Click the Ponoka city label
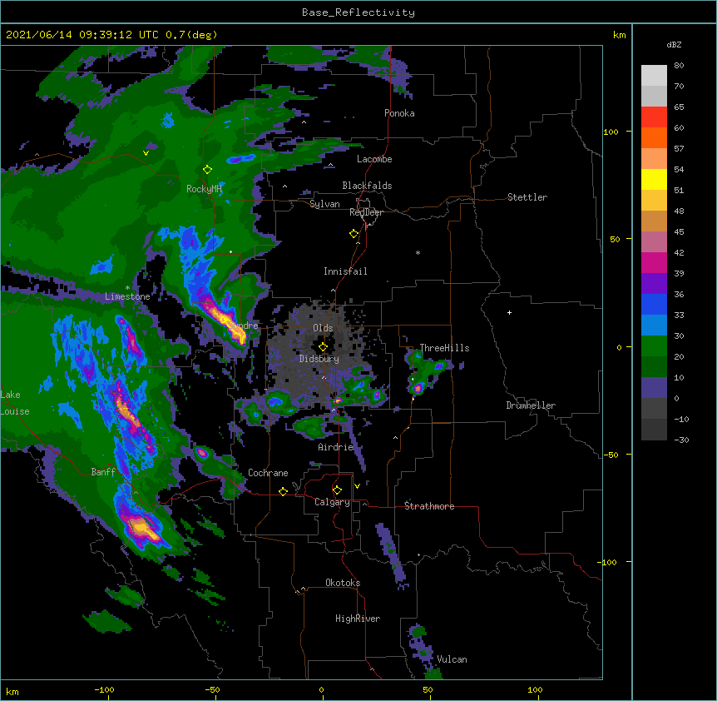This screenshot has height=701, width=717. click(x=399, y=113)
